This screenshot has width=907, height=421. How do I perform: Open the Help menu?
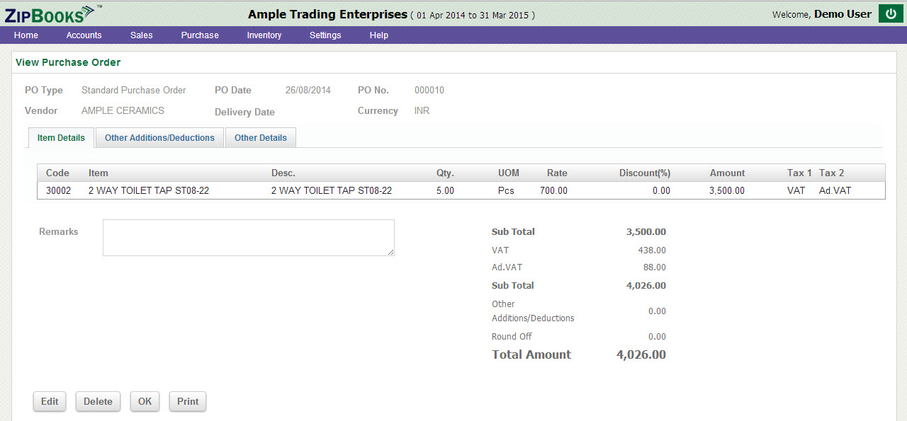point(378,35)
